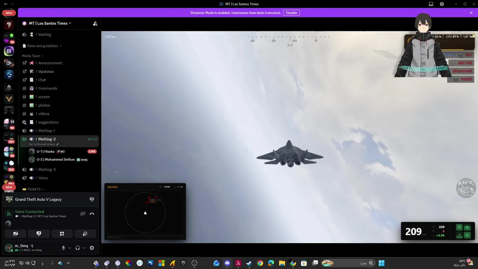Open the photos channel
The image size is (478, 269).
pyautogui.click(x=60, y=105)
